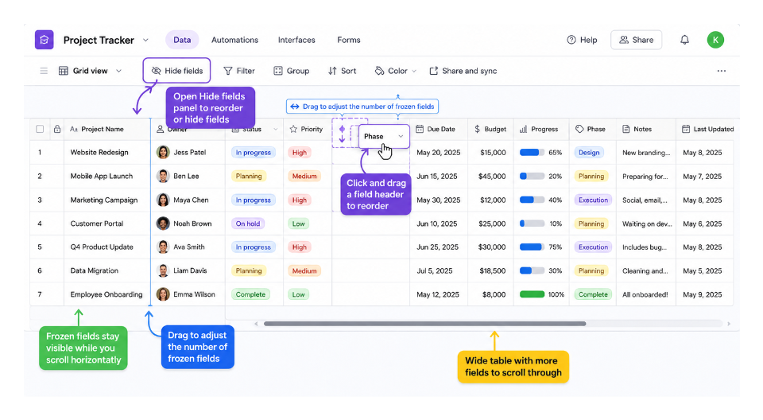763x420 pixels.
Task: Click the $45,000 budget cell
Action: tap(491, 176)
